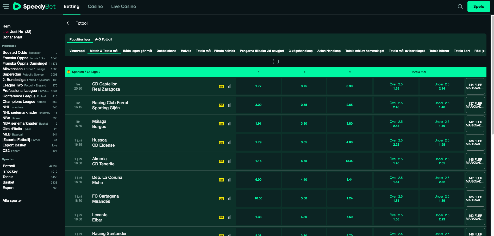Open Alla sporter link

(x=12, y=200)
